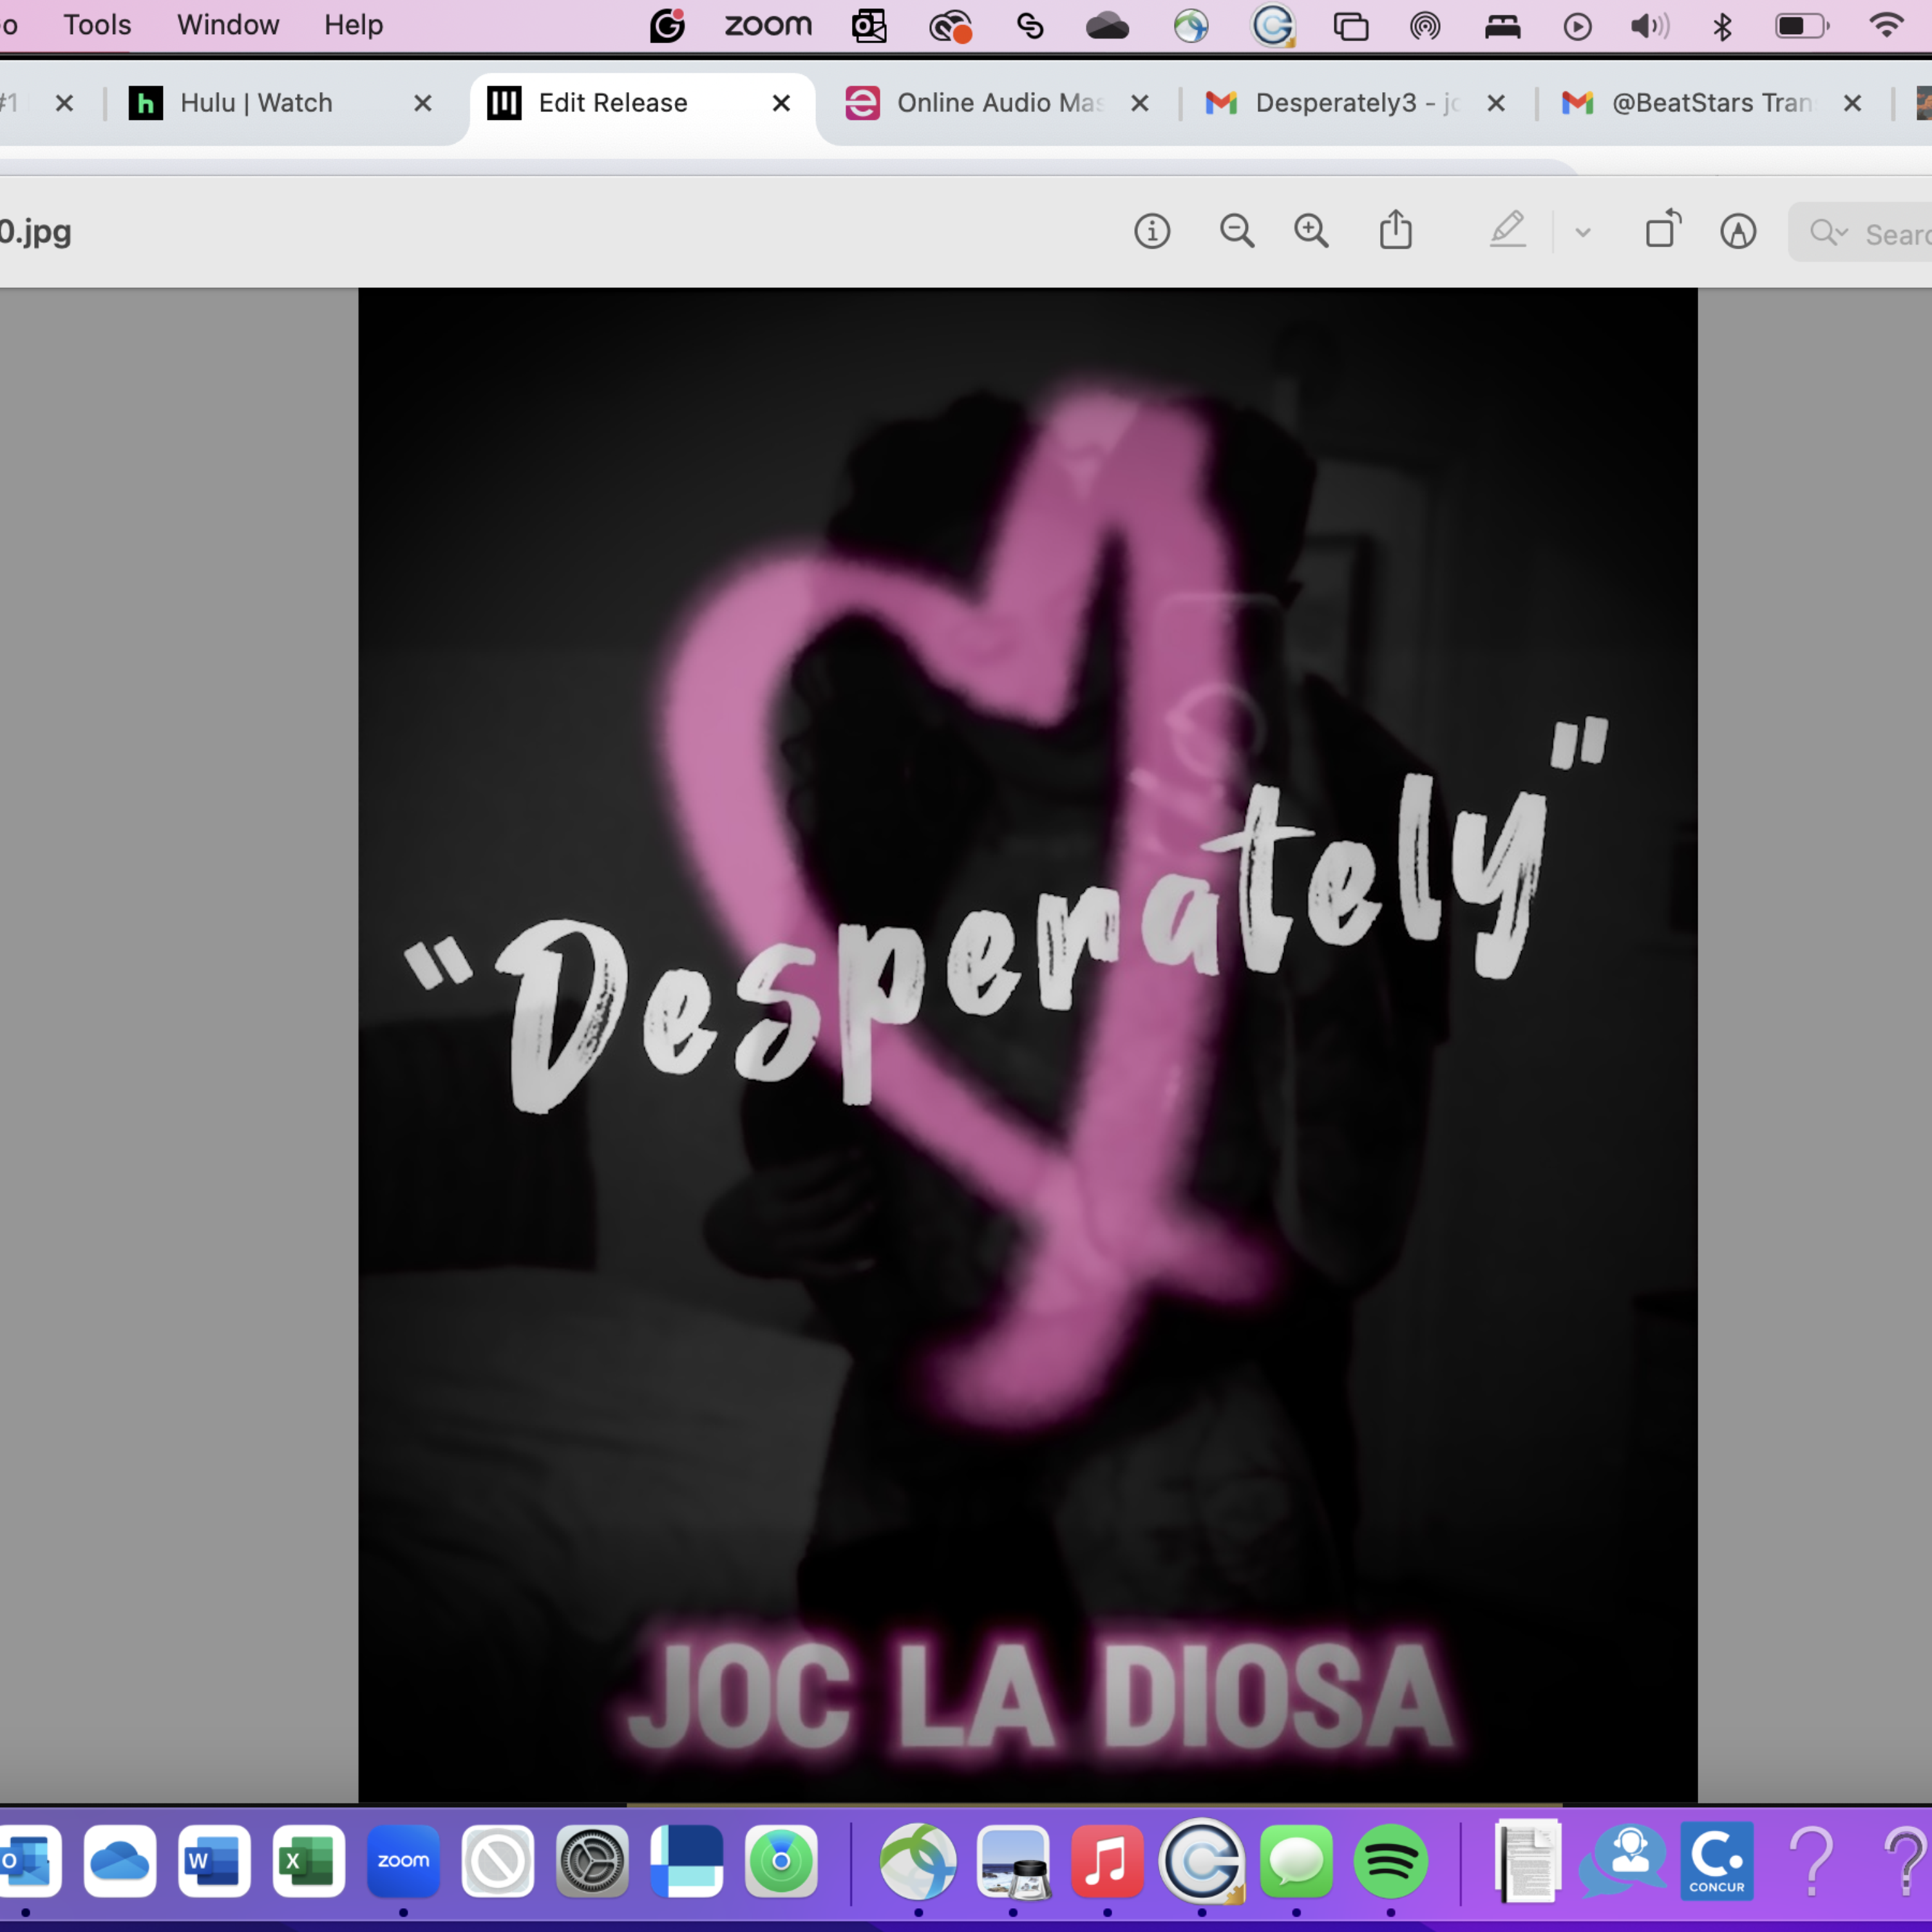
Task: Switch to the Hulu | Watch tab
Action: coord(256,103)
